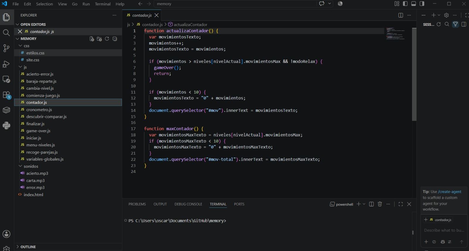Refresh the MEMORY explorer tree
The height and width of the screenshot is (251, 469).
(107, 39)
